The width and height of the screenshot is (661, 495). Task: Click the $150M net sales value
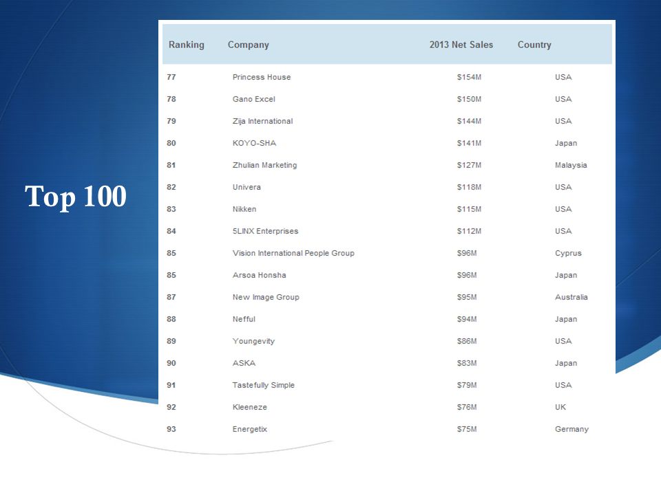[x=469, y=99]
